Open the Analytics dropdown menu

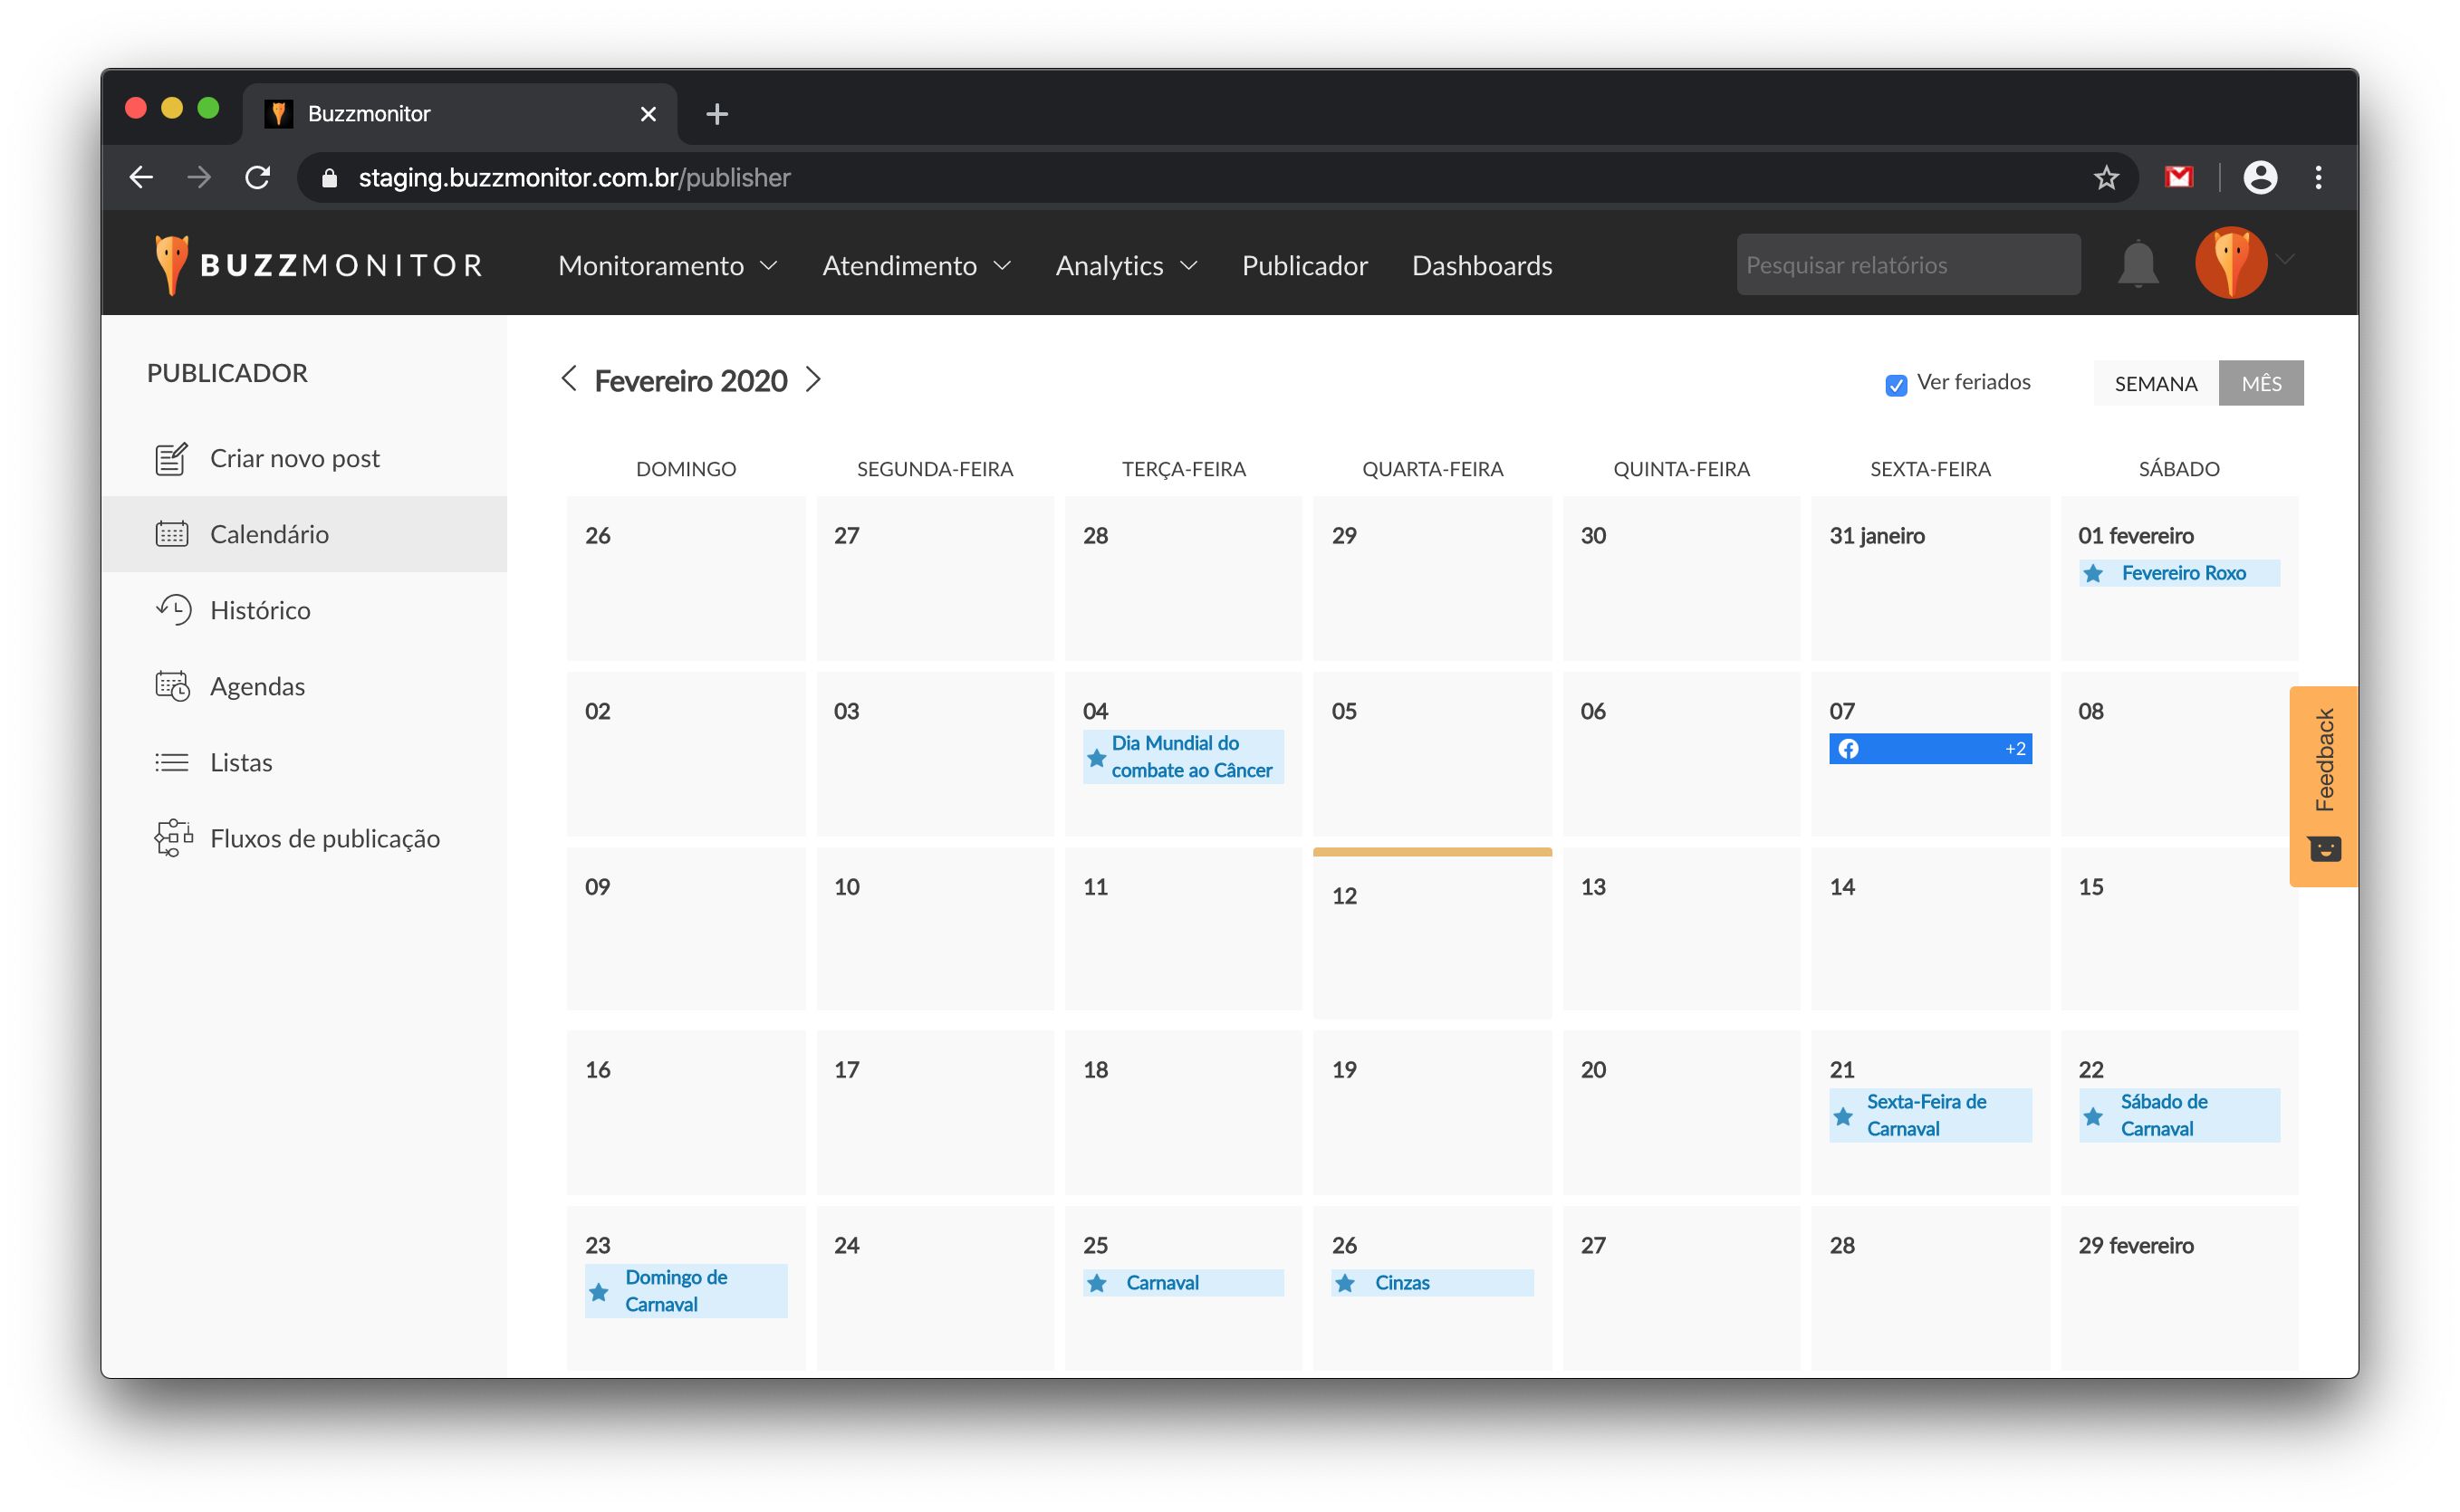(1126, 265)
